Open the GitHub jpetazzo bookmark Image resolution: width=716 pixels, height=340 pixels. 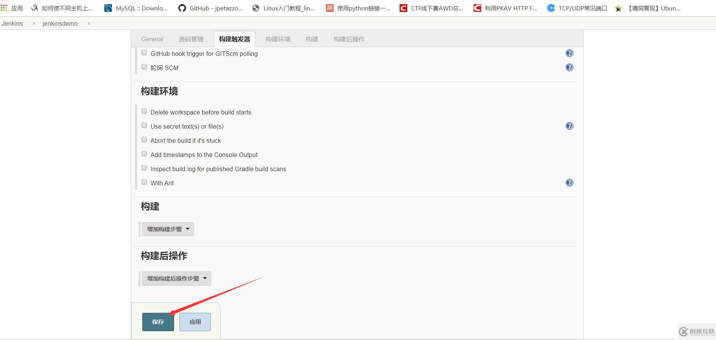pos(211,8)
